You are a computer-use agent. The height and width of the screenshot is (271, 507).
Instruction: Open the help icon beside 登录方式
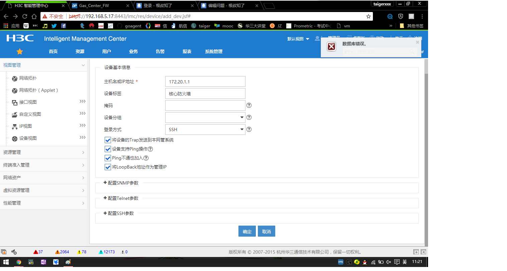[x=249, y=129]
